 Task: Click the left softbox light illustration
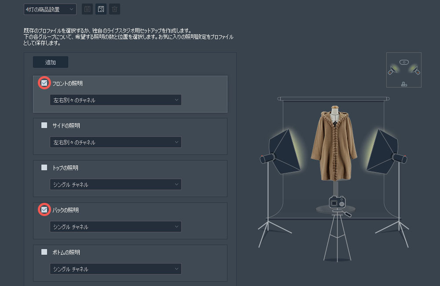click(x=284, y=152)
